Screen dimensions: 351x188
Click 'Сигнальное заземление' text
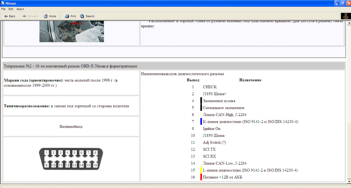tap(224, 108)
